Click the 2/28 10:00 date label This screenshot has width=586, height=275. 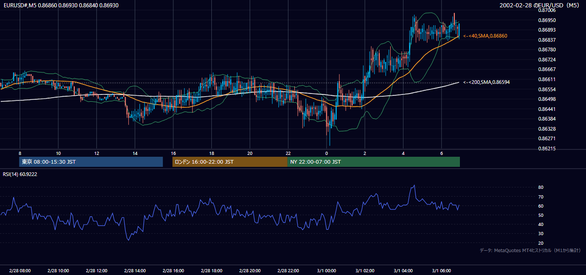pos(58,270)
